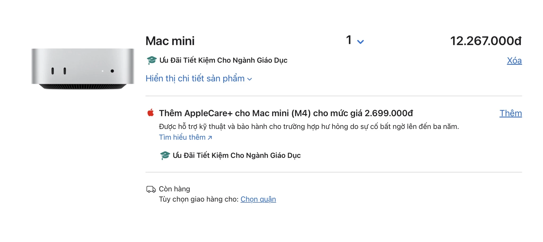This screenshot has height=242, width=543.
Task: Click the graduation cap icon under Mac mini
Action: tap(152, 60)
